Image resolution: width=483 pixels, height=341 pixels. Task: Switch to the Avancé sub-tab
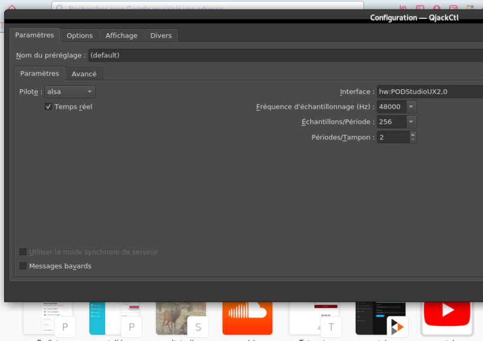(x=84, y=74)
